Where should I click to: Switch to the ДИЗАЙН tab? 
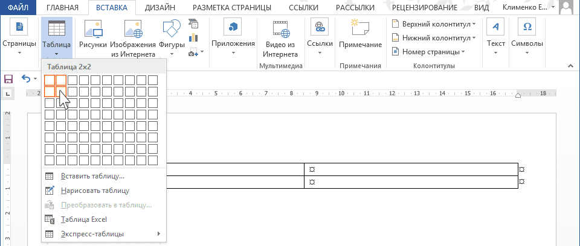159,7
